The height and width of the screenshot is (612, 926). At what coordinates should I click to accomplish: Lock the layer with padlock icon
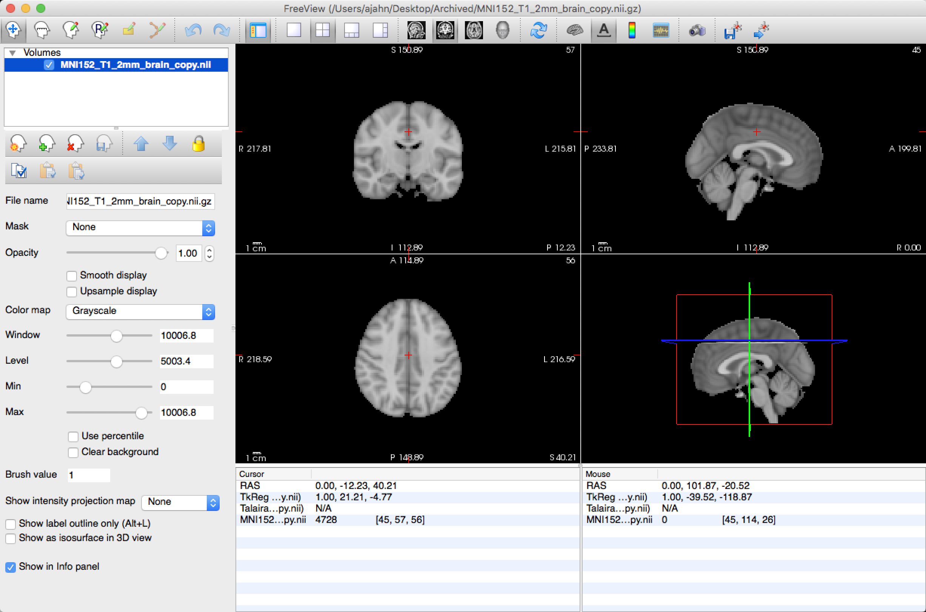pyautogui.click(x=198, y=144)
